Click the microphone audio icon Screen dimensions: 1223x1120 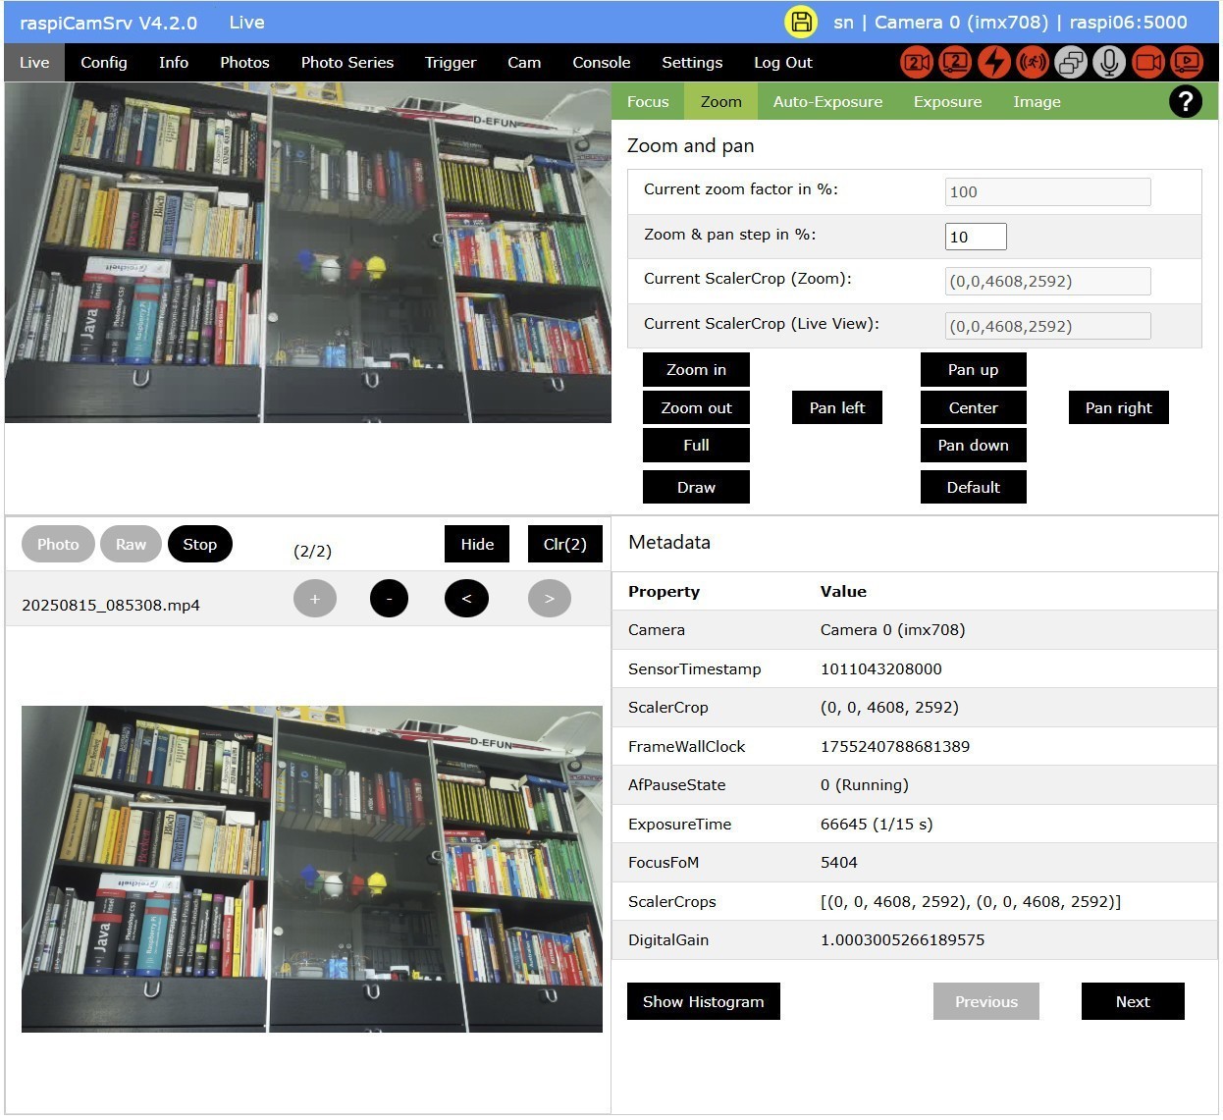click(1109, 62)
